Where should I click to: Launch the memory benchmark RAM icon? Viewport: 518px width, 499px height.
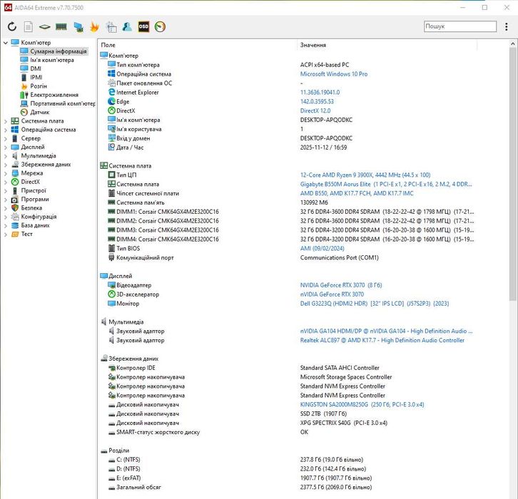[61, 27]
